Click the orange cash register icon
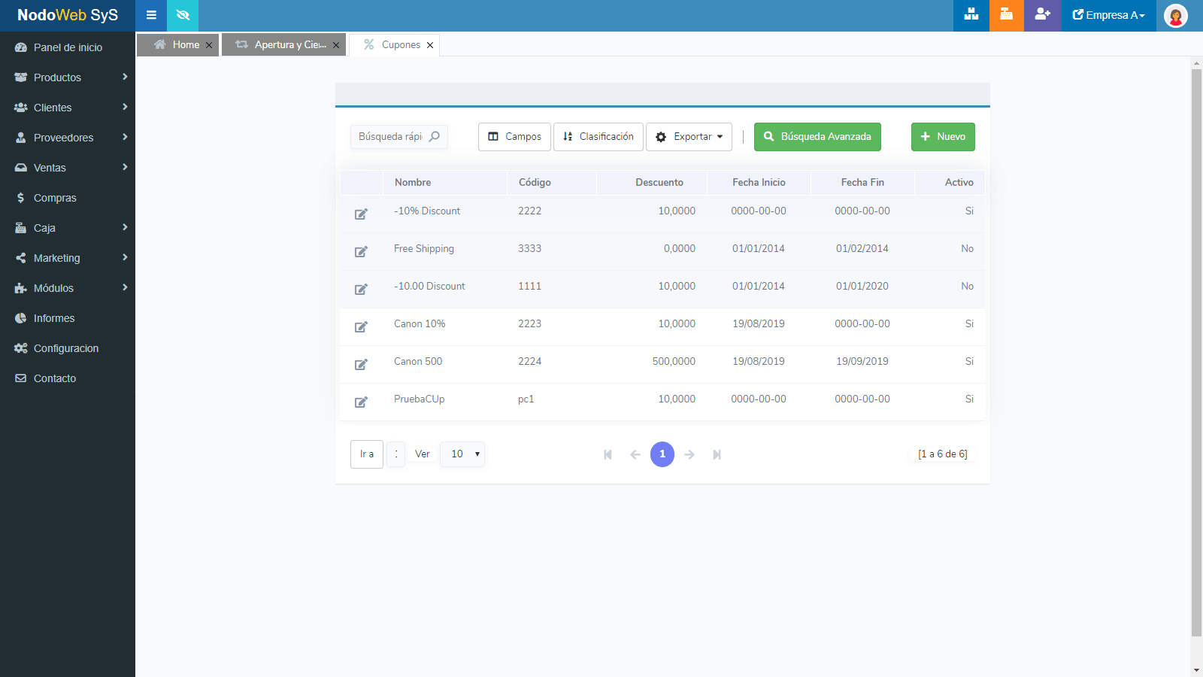 1006,15
